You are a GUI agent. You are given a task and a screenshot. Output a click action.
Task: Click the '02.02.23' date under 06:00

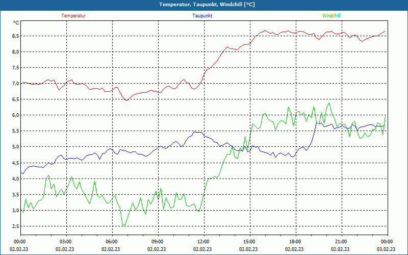coord(111,249)
